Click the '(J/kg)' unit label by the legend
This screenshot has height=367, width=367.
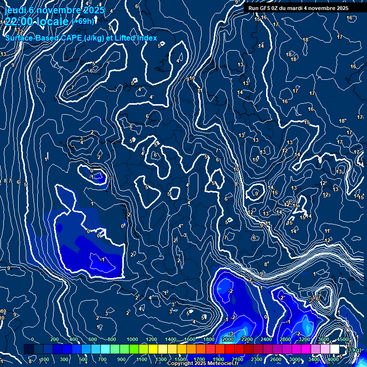[354, 350]
